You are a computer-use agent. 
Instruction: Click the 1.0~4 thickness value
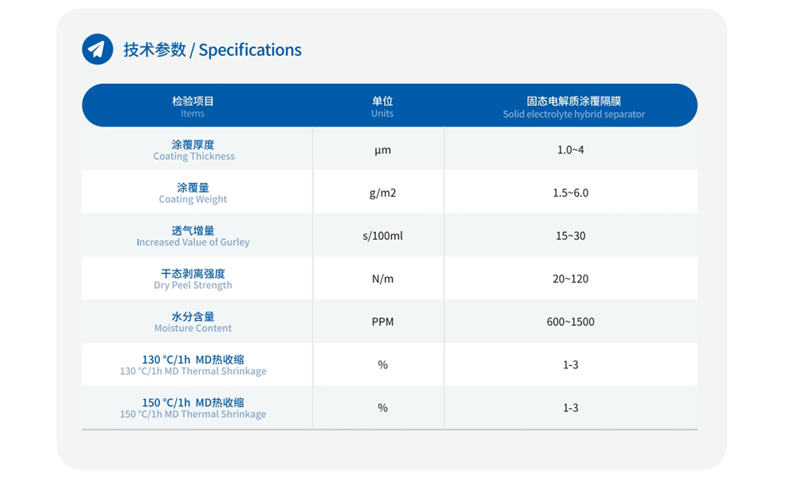point(570,150)
